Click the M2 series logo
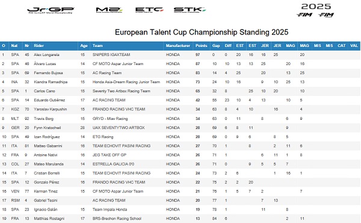The width and height of the screenshot is (361, 223). [109, 10]
